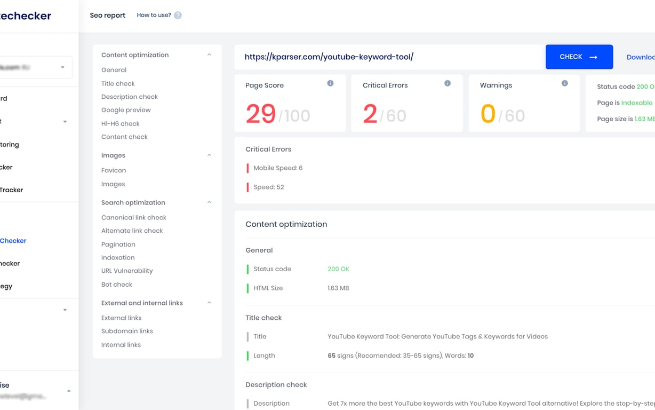Viewport: 655px width, 410px height.
Task: Select Google preview in the navigation
Action: (126, 110)
